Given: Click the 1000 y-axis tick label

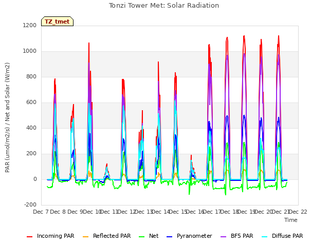Looking at the screenshot, I should [x=30, y=51].
